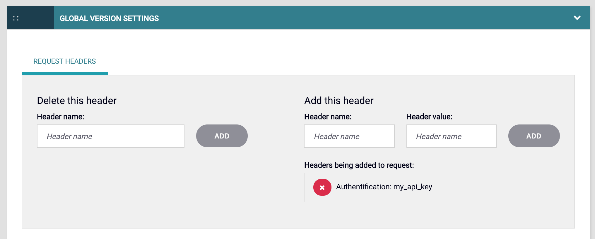Click the Header value input field
This screenshot has width=595, height=239.
click(x=451, y=136)
